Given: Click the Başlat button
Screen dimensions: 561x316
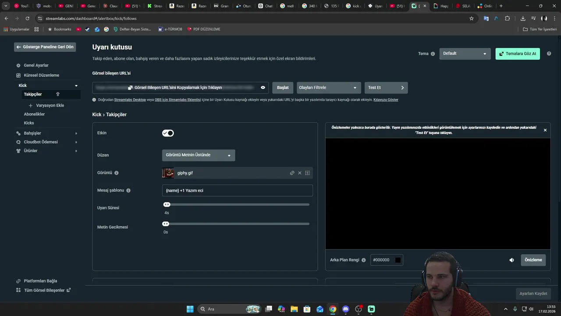Looking at the screenshot, I should click(x=283, y=87).
